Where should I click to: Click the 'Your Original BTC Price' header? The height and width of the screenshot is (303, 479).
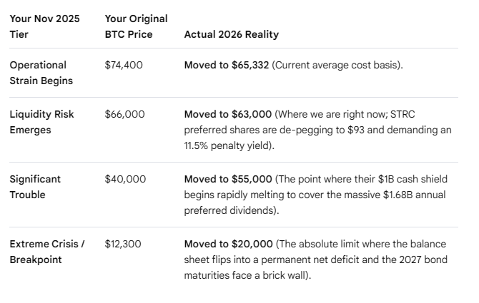click(x=137, y=26)
